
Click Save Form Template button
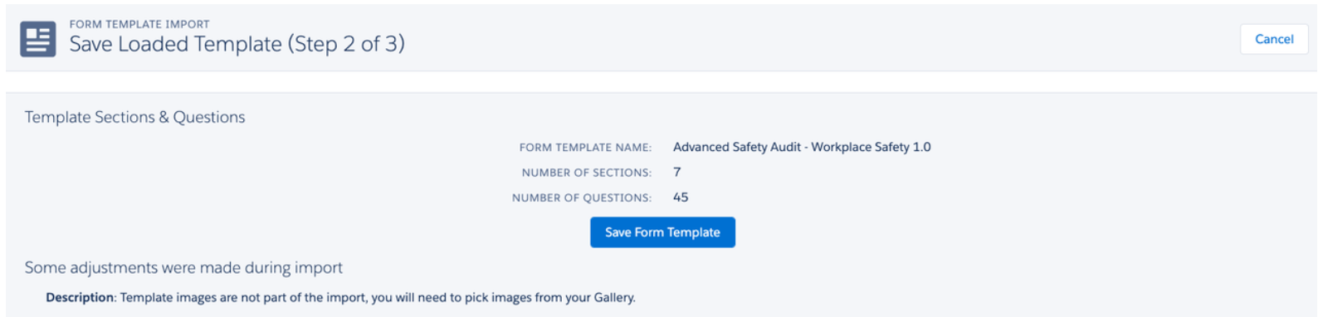[662, 232]
